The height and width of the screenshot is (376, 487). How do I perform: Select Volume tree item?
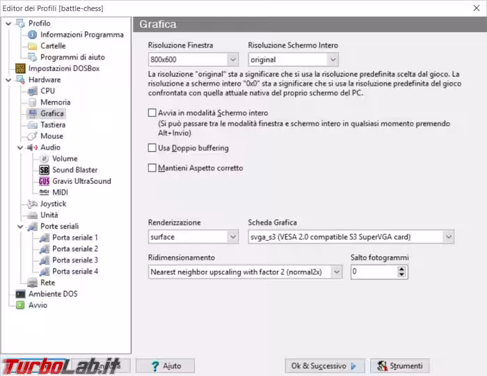pos(65,159)
